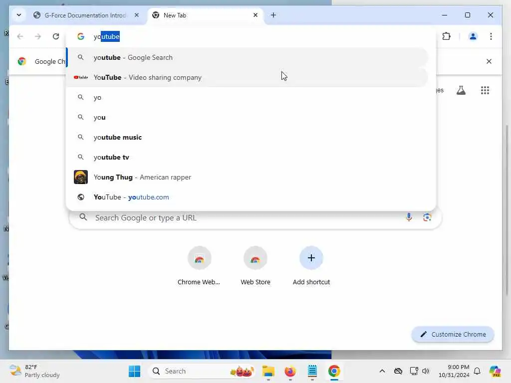Pick the 'you' search suggestion
511x383 pixels.
pyautogui.click(x=247, y=117)
